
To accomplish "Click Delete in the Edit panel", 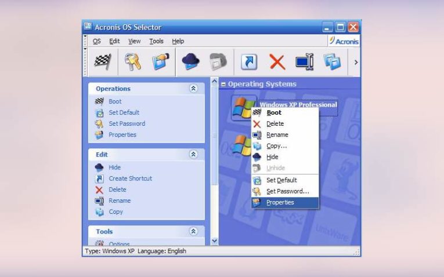I will [x=117, y=189].
